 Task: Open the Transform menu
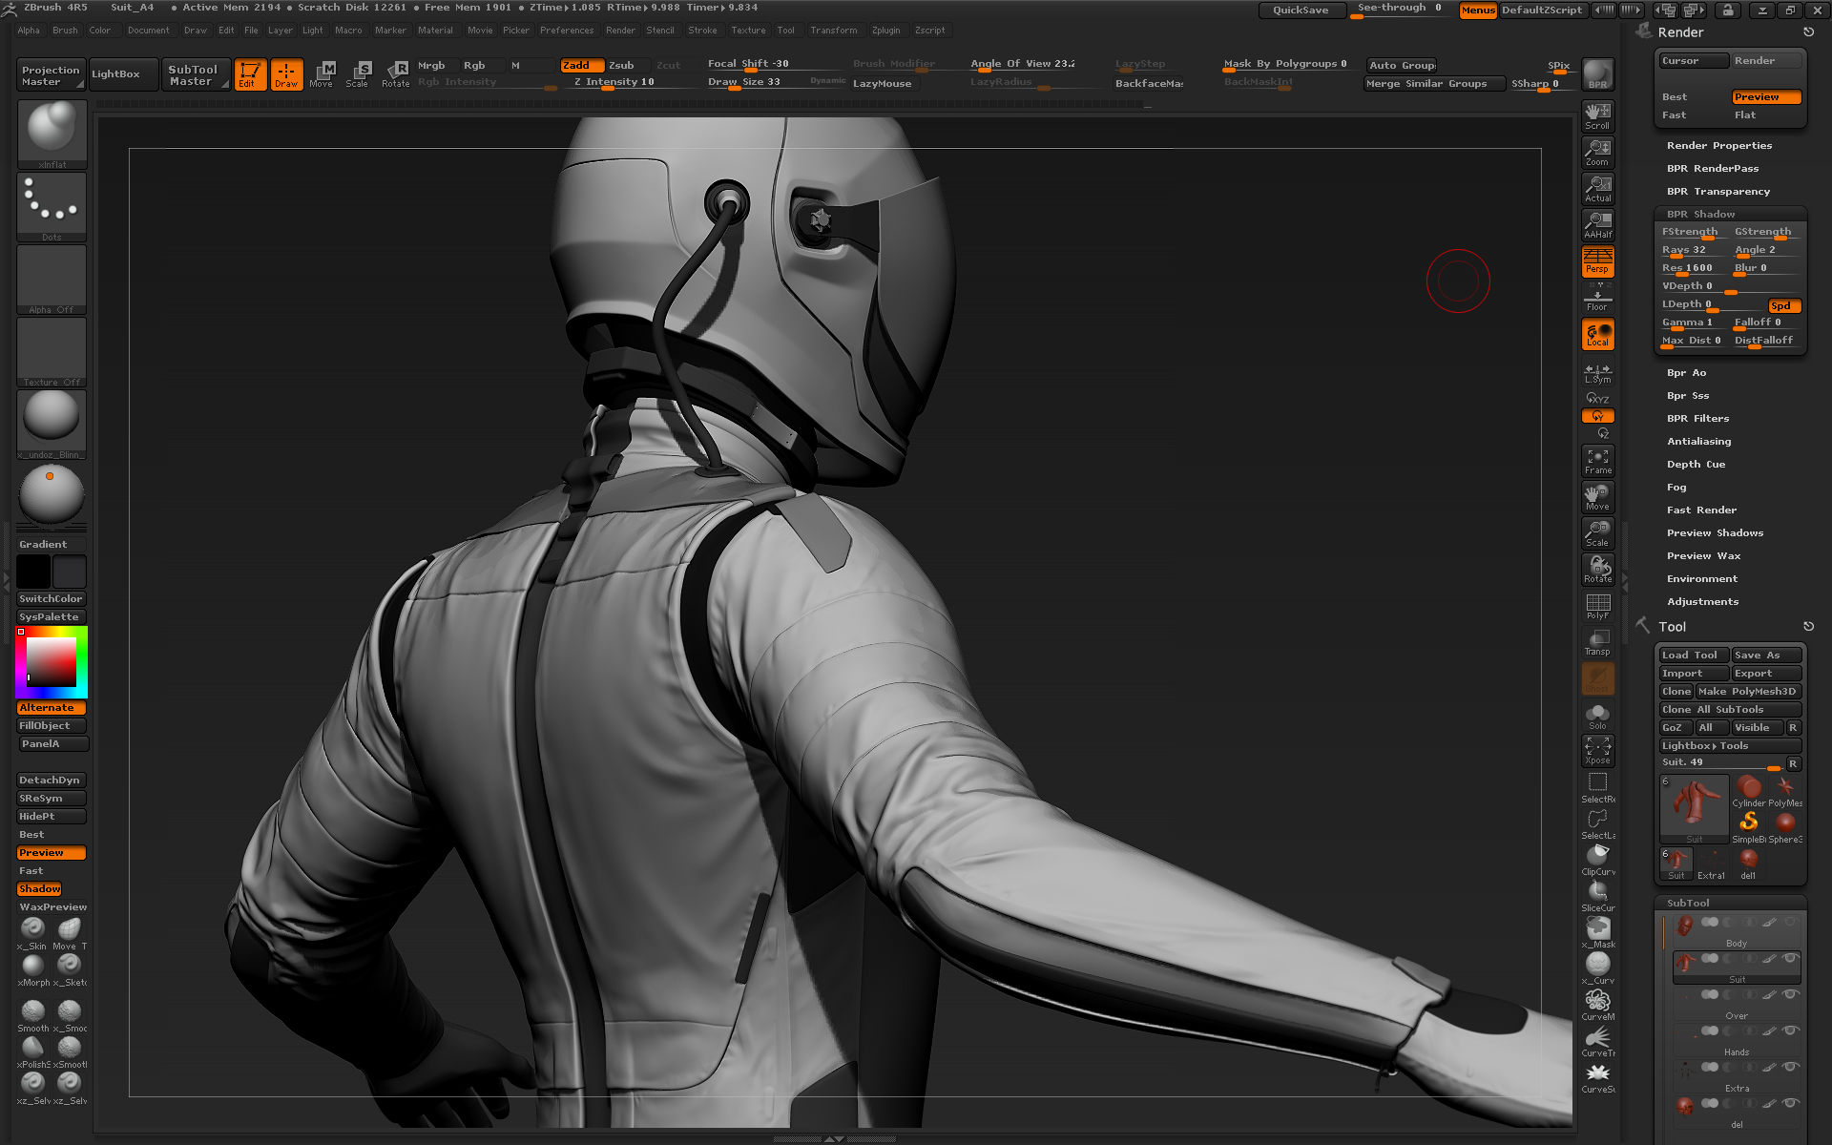(x=833, y=31)
